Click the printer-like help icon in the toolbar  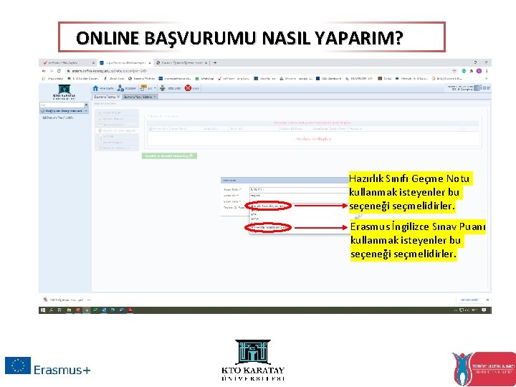point(162,88)
